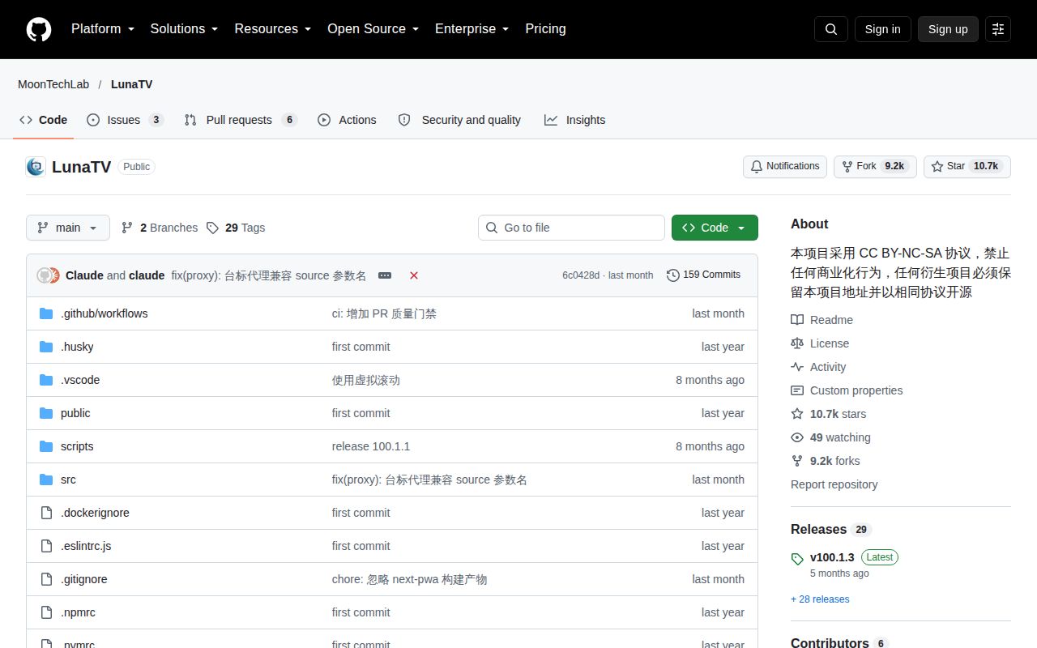Viewport: 1037px width, 648px height.
Task: Star the LunaTV repository
Action: click(x=967, y=166)
